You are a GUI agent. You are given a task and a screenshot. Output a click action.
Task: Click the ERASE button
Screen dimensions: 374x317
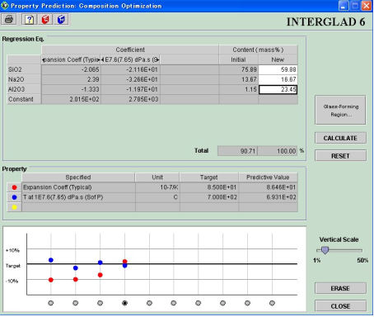pos(340,288)
